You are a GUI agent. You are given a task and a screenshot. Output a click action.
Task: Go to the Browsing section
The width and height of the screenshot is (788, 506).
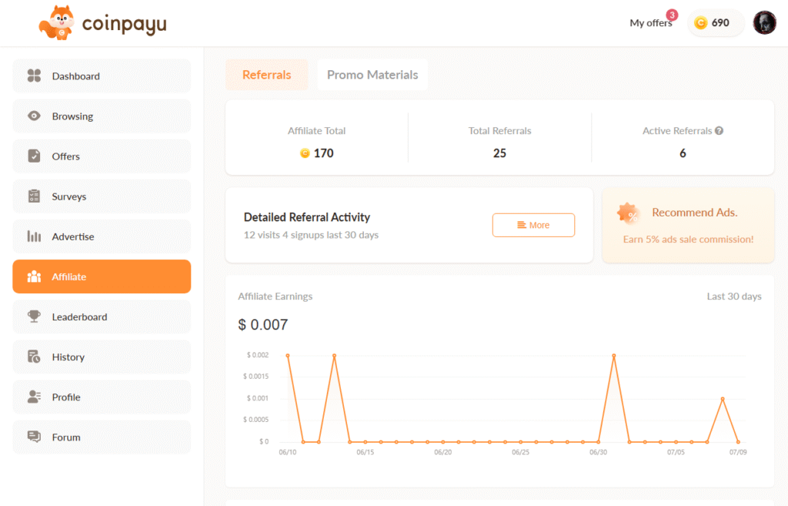[x=102, y=116]
